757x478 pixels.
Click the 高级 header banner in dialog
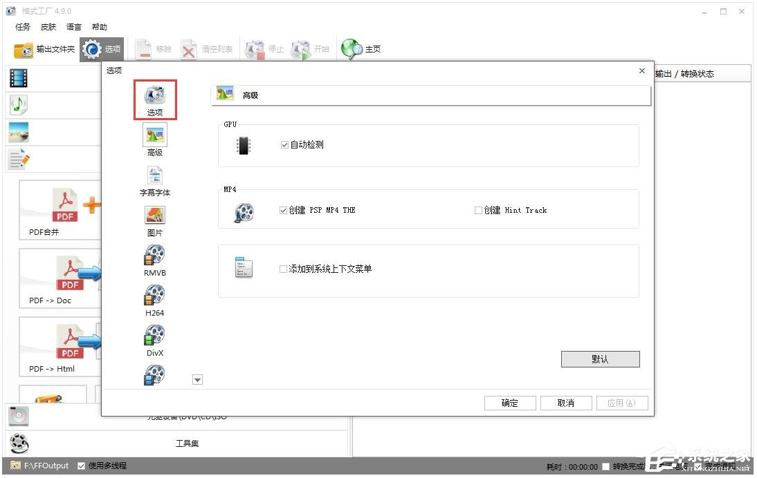pyautogui.click(x=430, y=95)
